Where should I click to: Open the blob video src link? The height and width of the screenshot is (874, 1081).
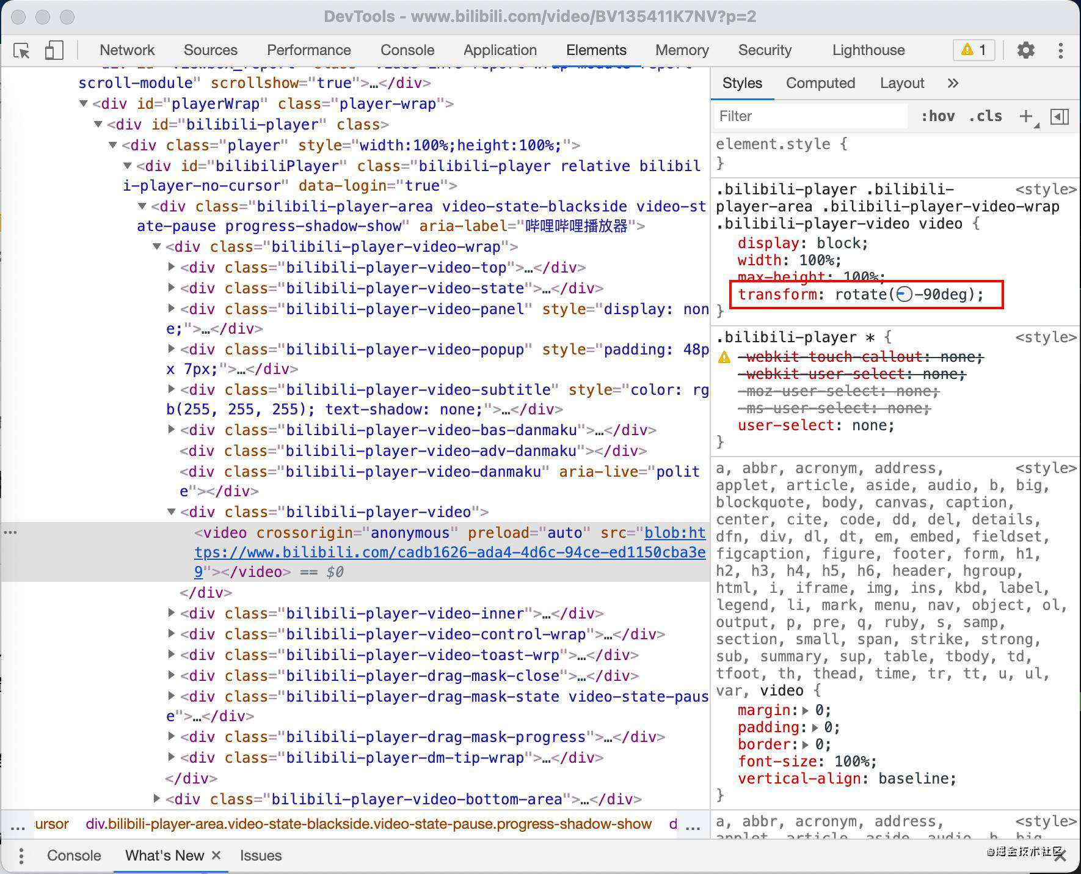450,553
